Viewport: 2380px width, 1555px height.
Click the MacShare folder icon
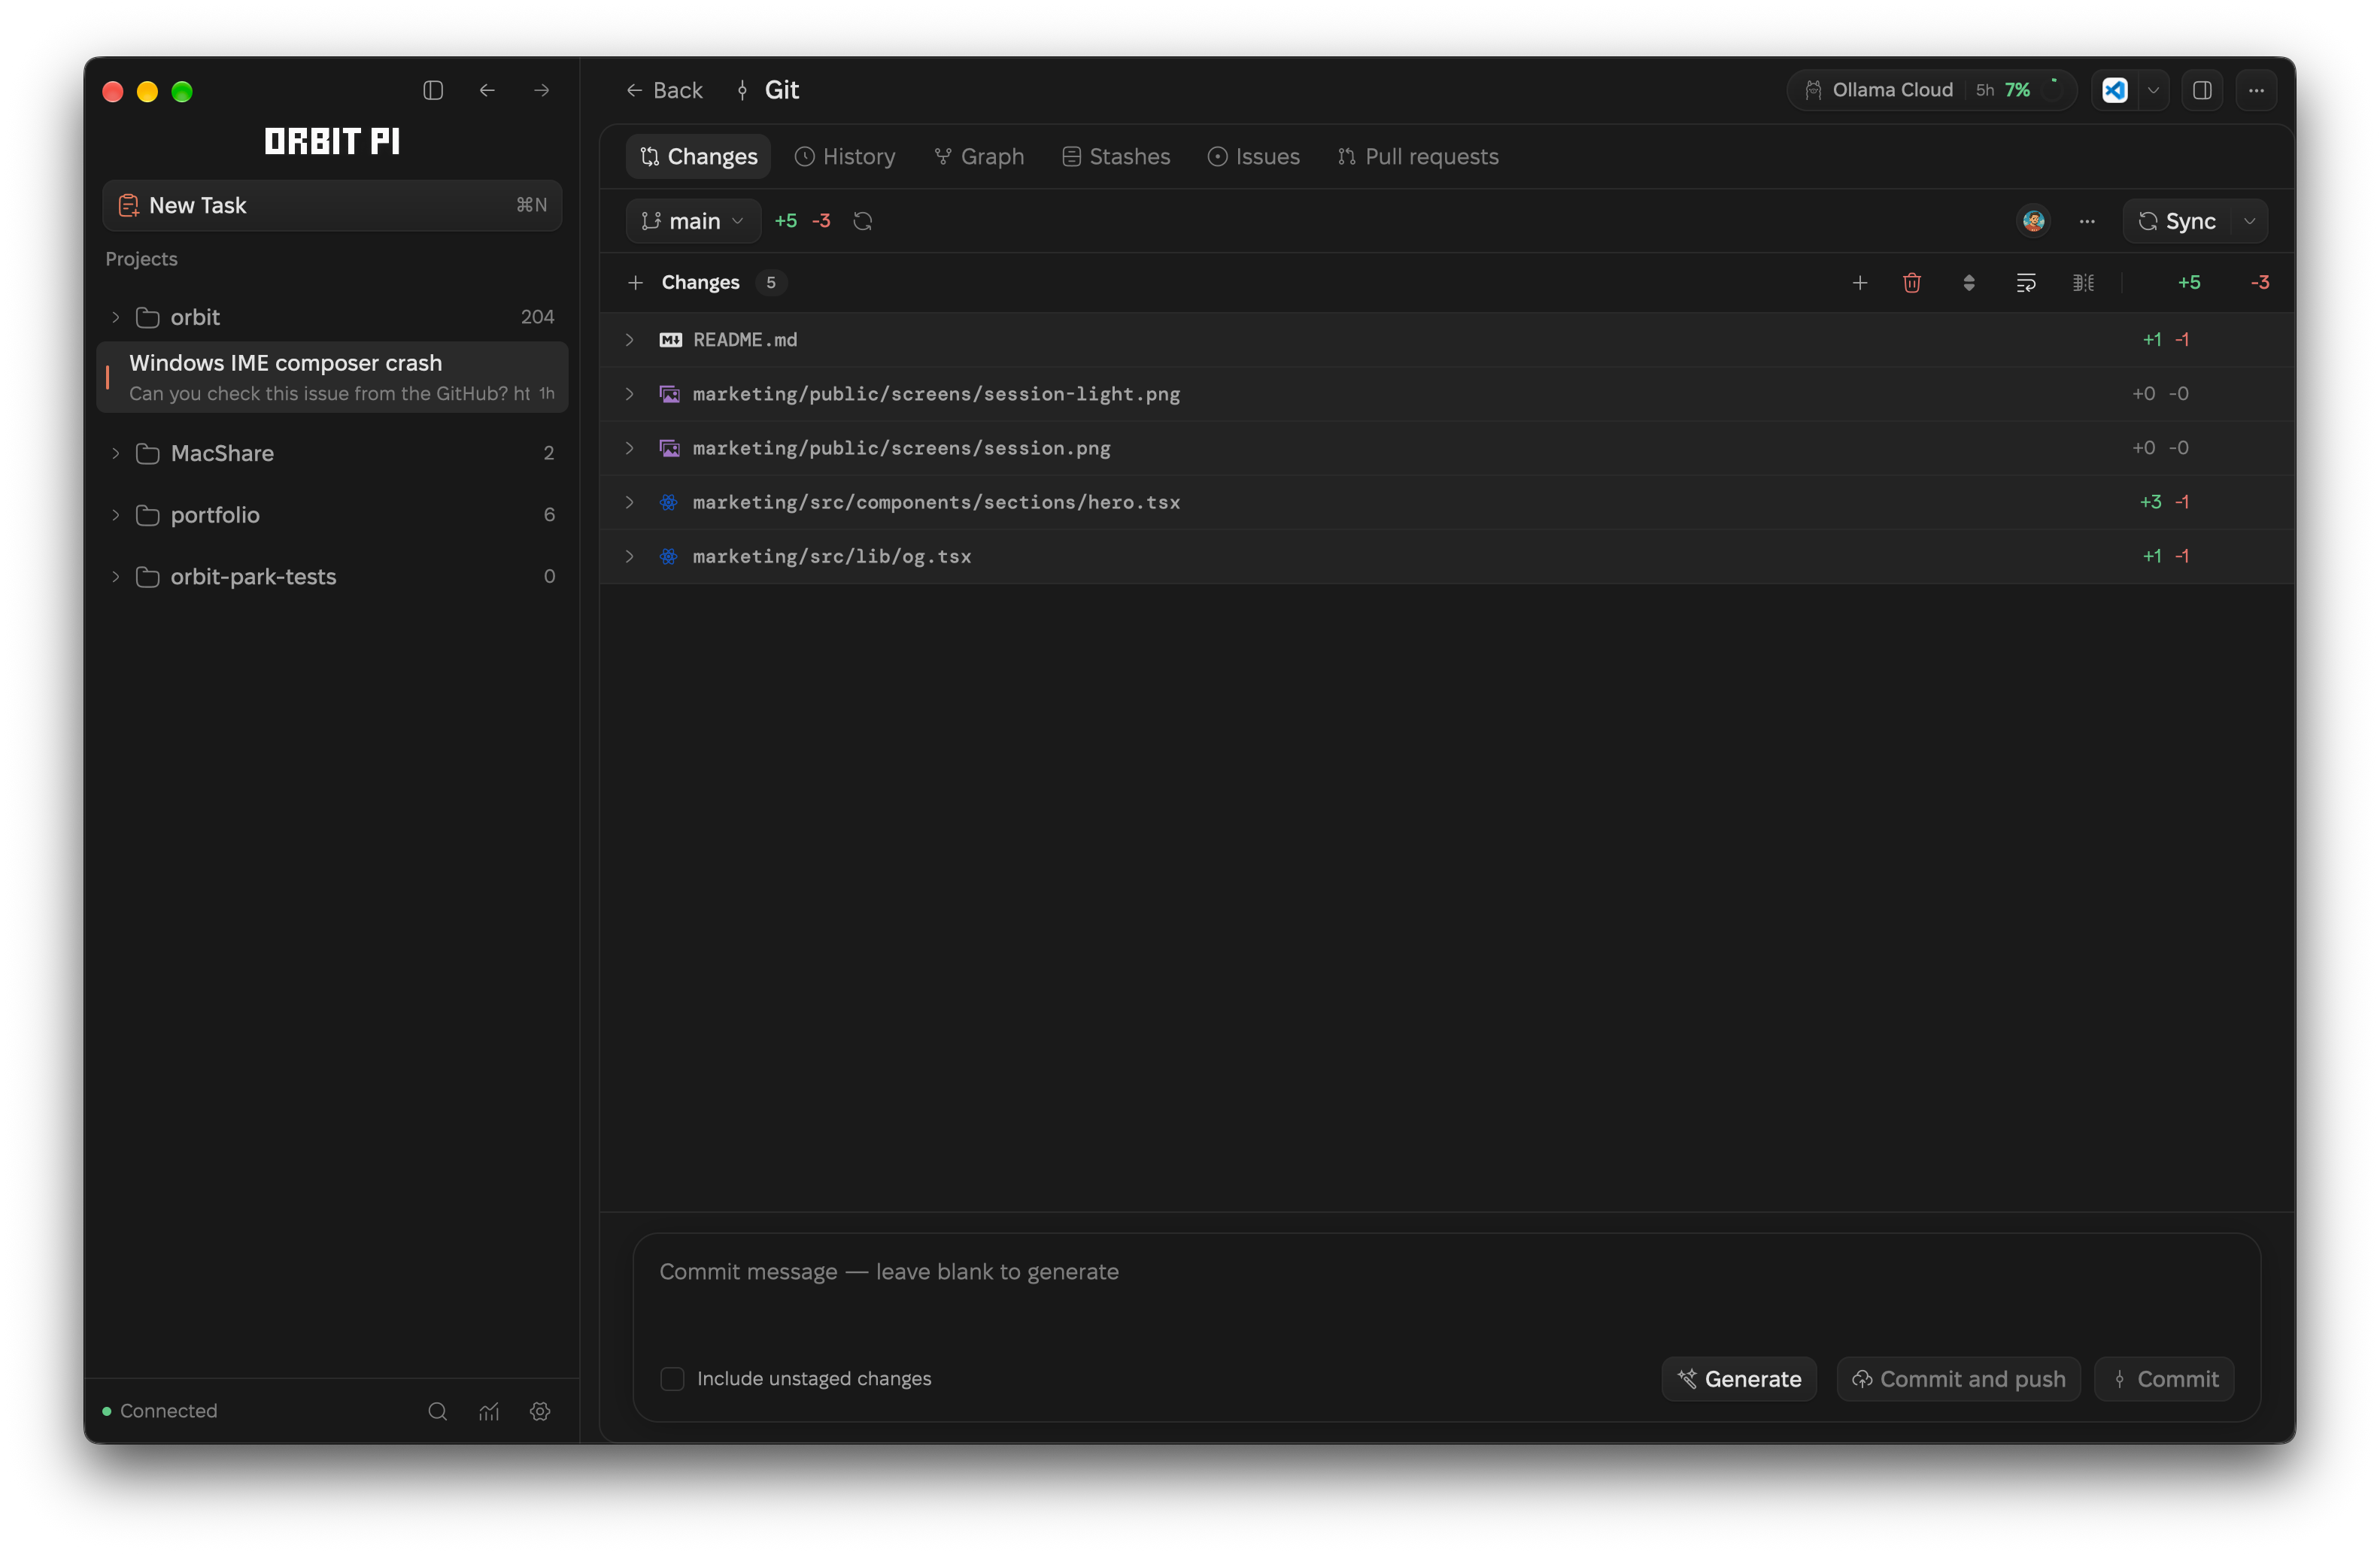pos(148,453)
